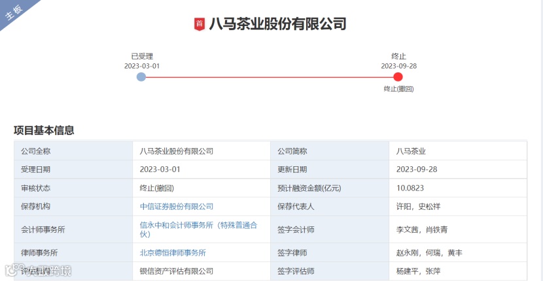The image size is (543, 281).
Task: Click the 杨建平, 张萍 appraisers value
Action: coord(418,271)
